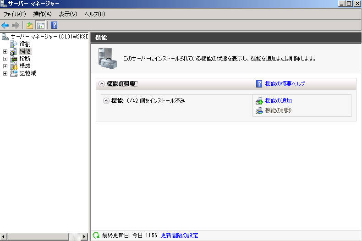Click the 最終更新日: 今日 11:56 status text
The width and height of the screenshot is (362, 241).
tap(129, 236)
